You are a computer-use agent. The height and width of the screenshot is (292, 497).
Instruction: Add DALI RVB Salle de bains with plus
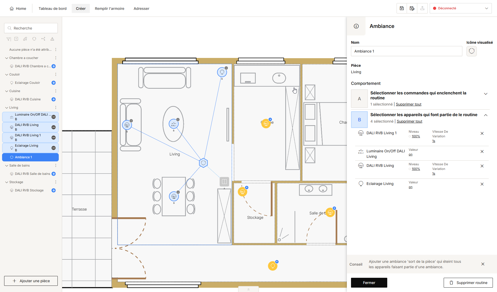[54, 174]
